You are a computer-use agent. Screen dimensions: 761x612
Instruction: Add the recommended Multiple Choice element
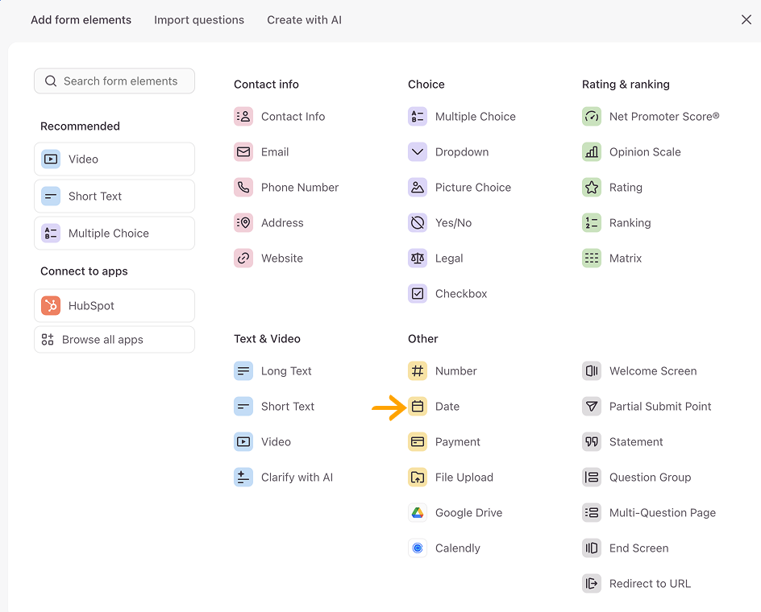114,234
